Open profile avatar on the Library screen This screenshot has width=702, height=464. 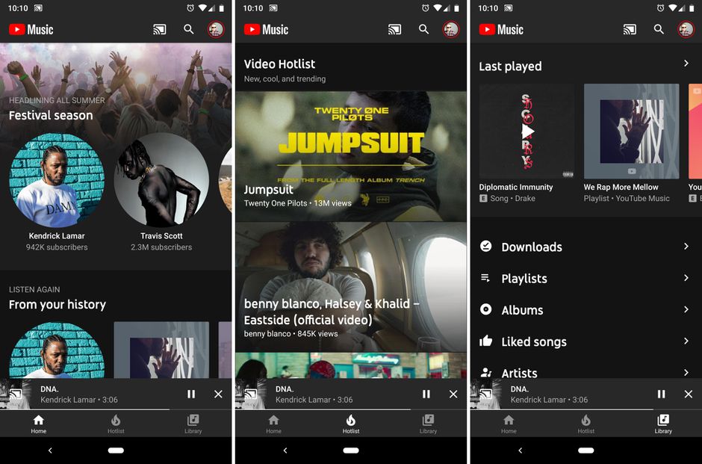click(x=686, y=30)
